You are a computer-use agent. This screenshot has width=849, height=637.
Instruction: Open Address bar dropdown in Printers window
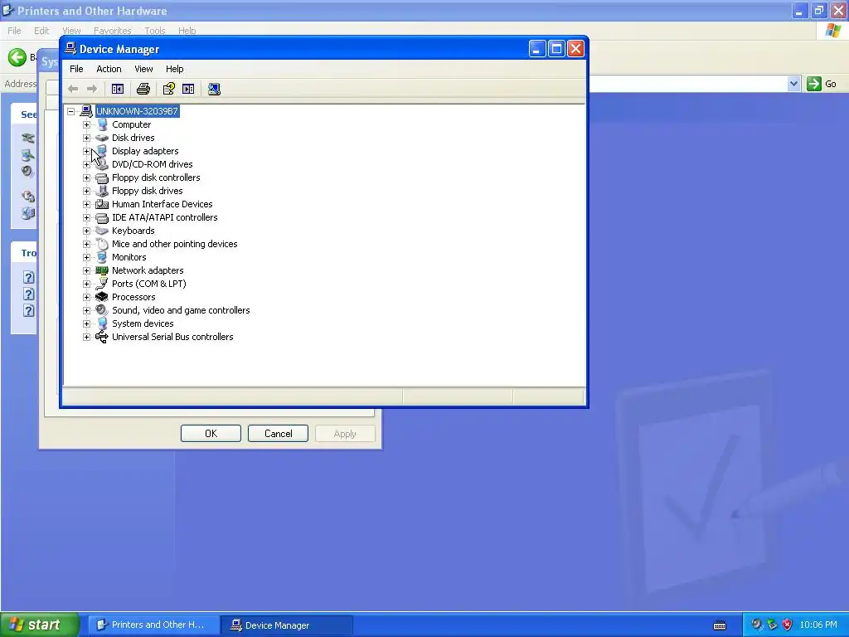pyautogui.click(x=793, y=84)
